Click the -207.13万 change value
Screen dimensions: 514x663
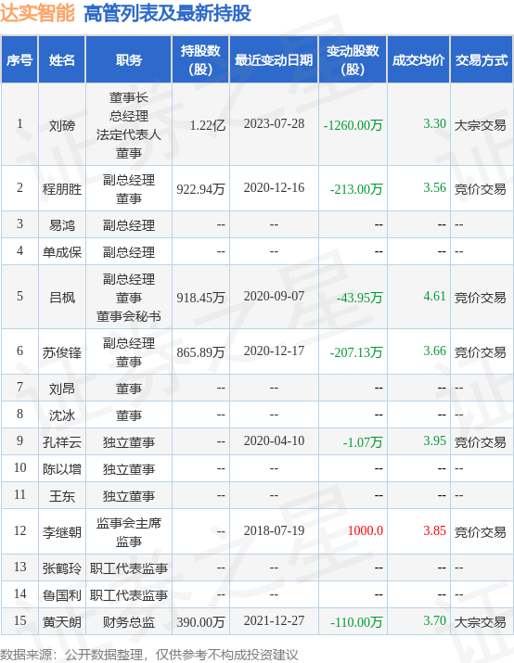(x=356, y=351)
